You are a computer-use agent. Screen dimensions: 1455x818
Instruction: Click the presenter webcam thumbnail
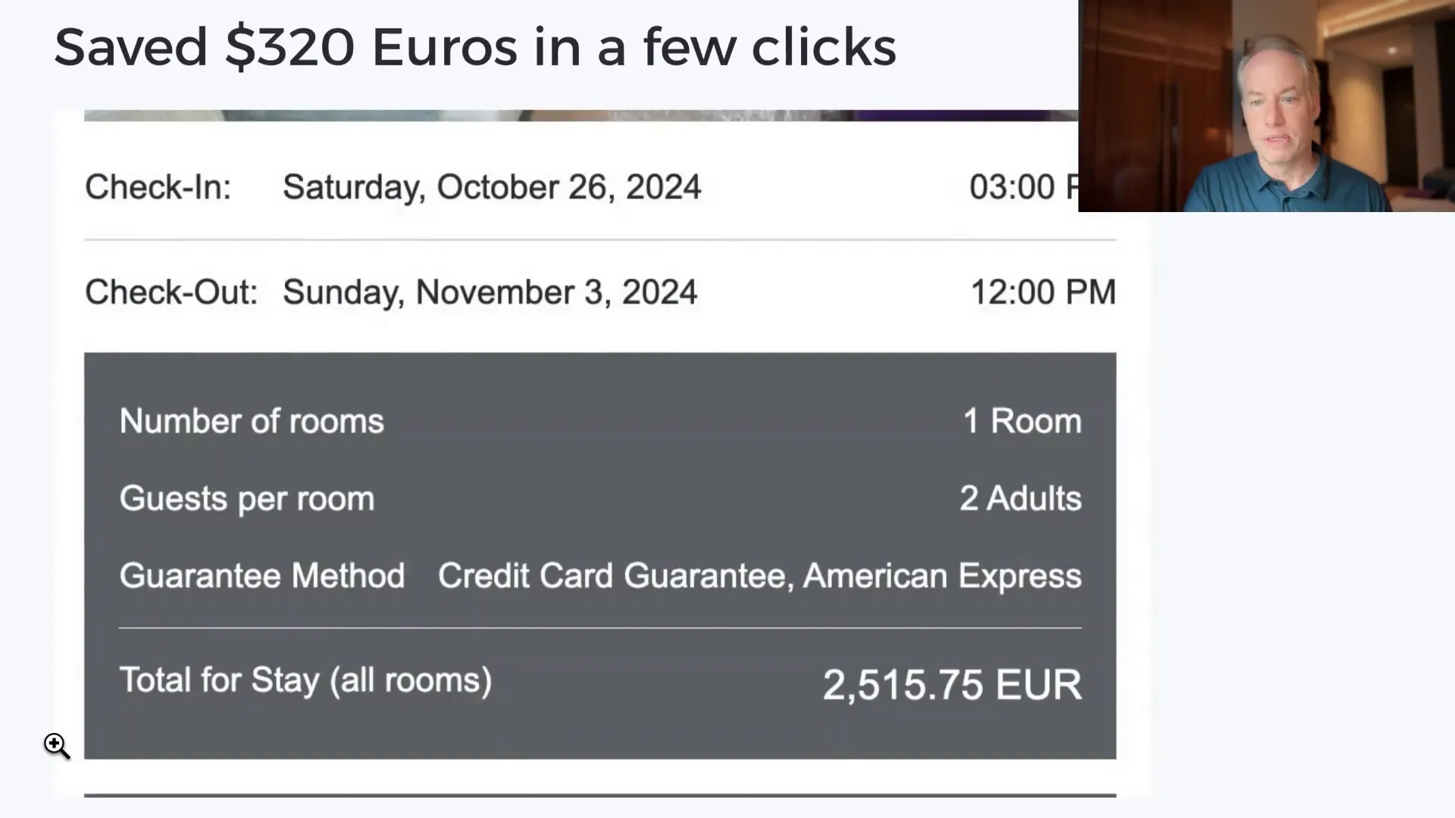pos(1266,106)
